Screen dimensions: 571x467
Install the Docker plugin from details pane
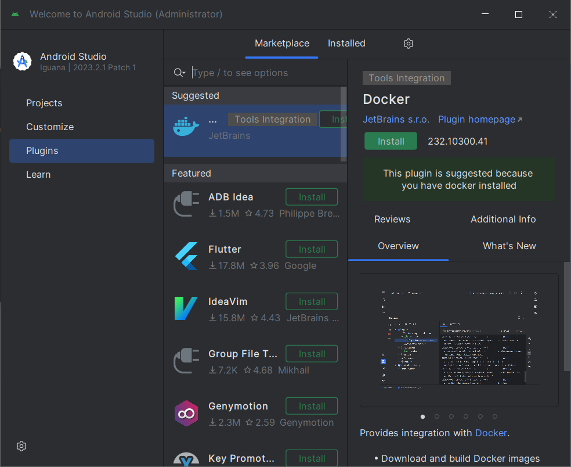click(x=391, y=141)
